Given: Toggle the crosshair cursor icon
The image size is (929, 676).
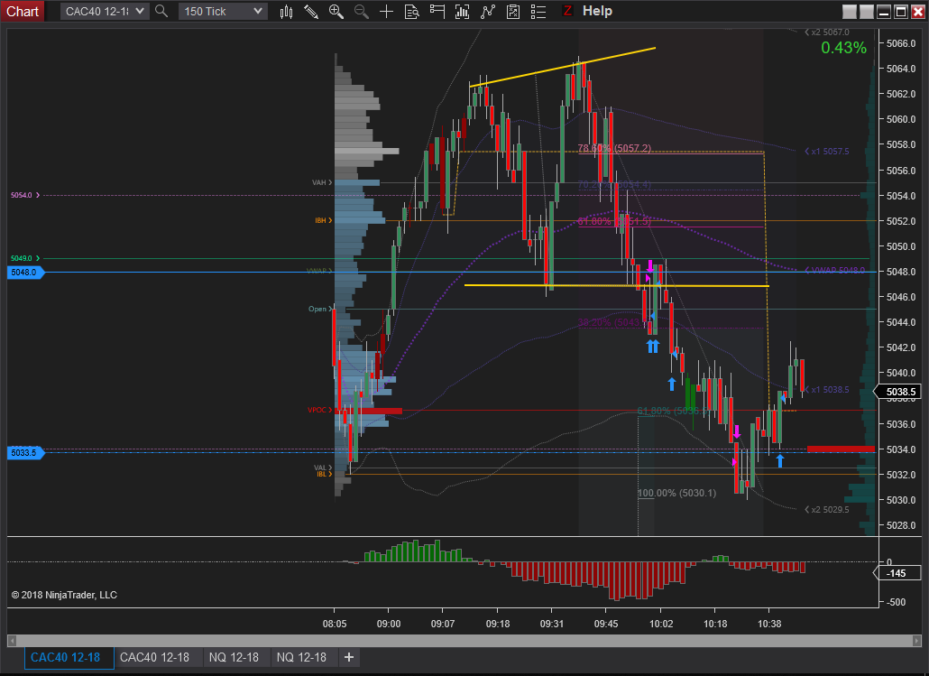Looking at the screenshot, I should (386, 11).
